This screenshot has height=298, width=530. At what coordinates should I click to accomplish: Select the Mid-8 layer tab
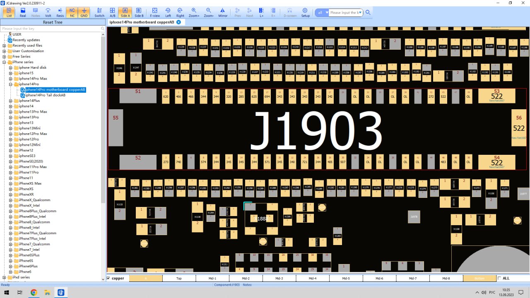tap(446, 279)
